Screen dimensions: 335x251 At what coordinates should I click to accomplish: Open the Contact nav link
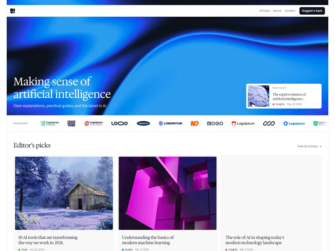click(x=290, y=11)
